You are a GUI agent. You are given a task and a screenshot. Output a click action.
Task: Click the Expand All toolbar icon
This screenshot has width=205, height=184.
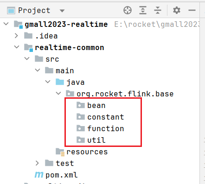(143, 10)
